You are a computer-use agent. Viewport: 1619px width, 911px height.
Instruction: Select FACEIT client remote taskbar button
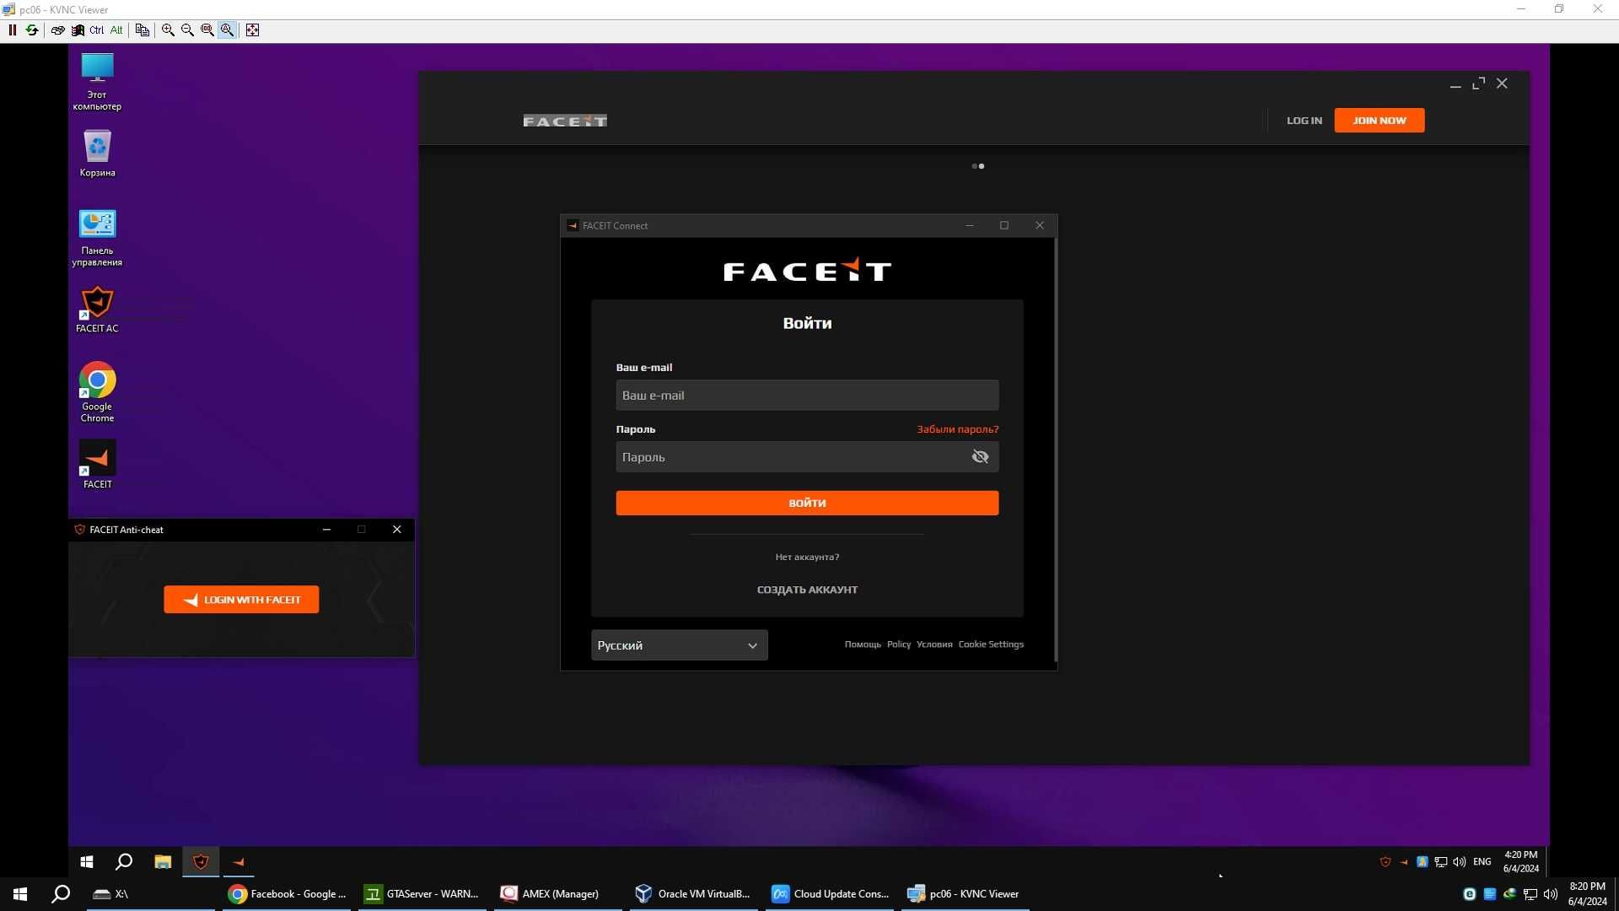pyautogui.click(x=239, y=861)
